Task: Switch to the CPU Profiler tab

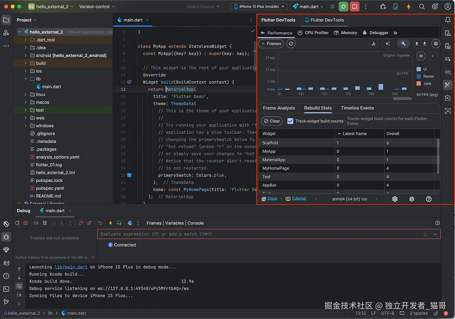Action: click(313, 33)
